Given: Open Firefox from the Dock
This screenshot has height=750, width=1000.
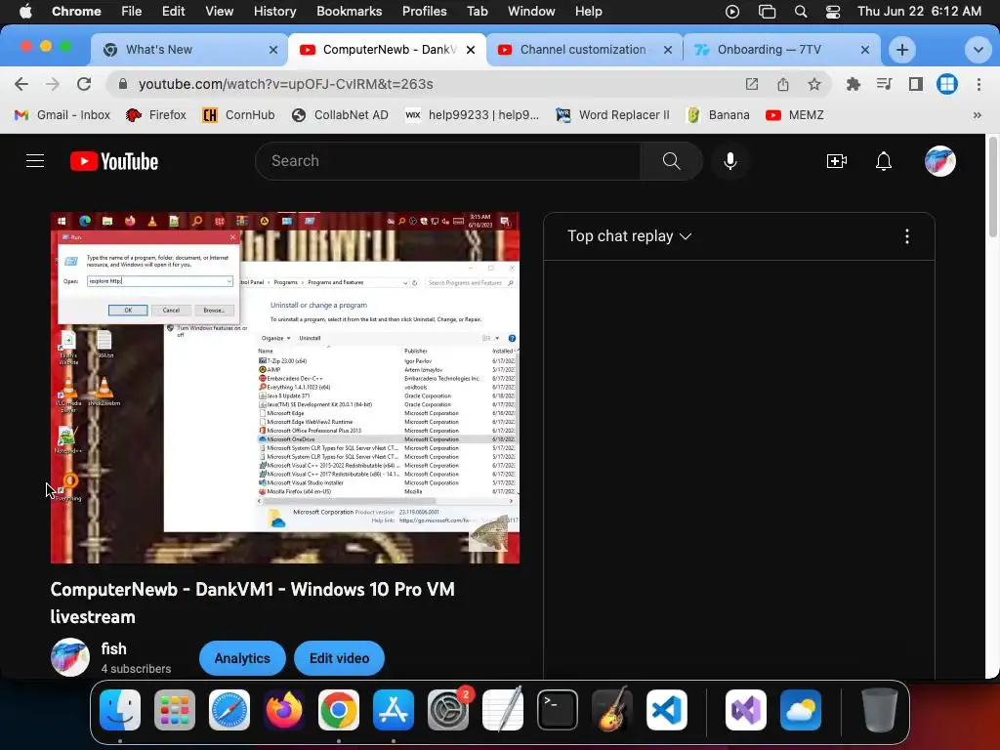Looking at the screenshot, I should point(284,710).
